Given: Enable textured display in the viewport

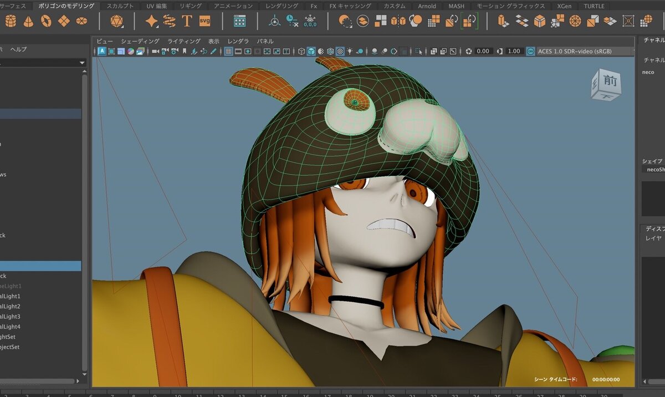Looking at the screenshot, I should click(340, 51).
